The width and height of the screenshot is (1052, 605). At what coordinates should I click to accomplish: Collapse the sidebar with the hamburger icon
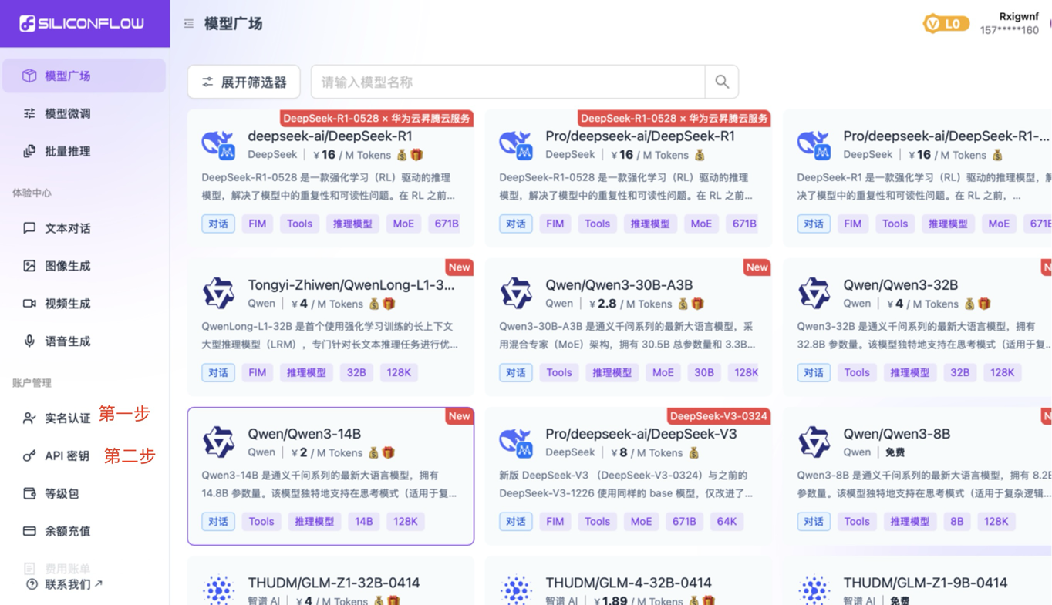188,23
